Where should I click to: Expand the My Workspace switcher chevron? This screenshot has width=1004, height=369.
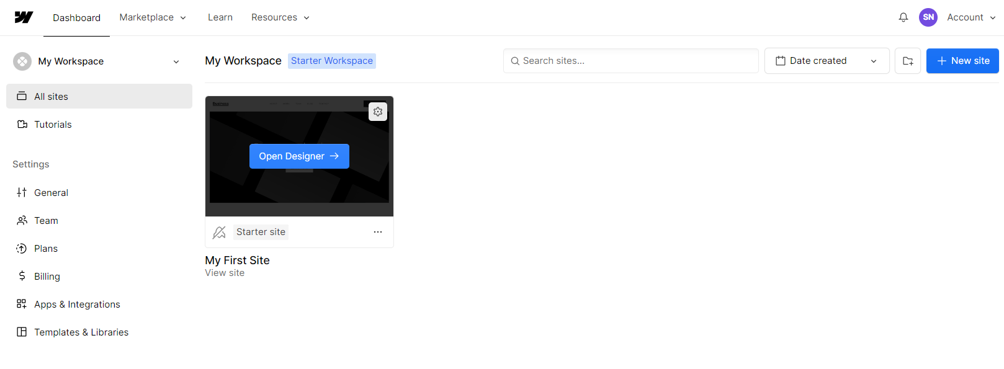176,61
